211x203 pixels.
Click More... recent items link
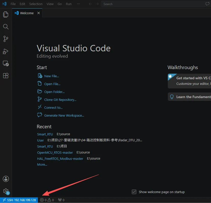click(x=42, y=164)
